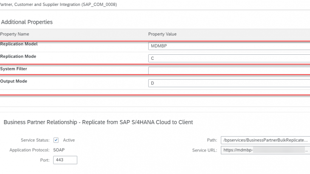Click the Property Name column header
The image size is (310, 174).
(15, 34)
